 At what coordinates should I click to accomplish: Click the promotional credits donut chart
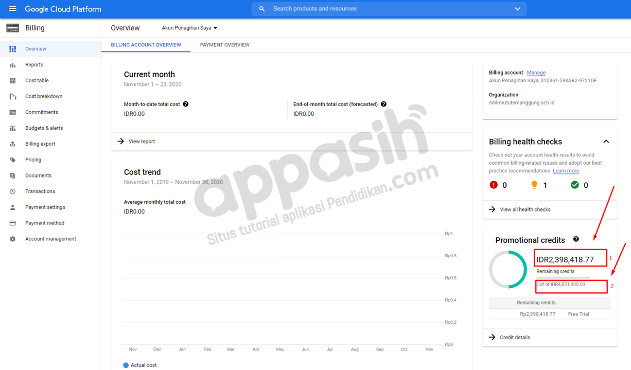coord(508,269)
